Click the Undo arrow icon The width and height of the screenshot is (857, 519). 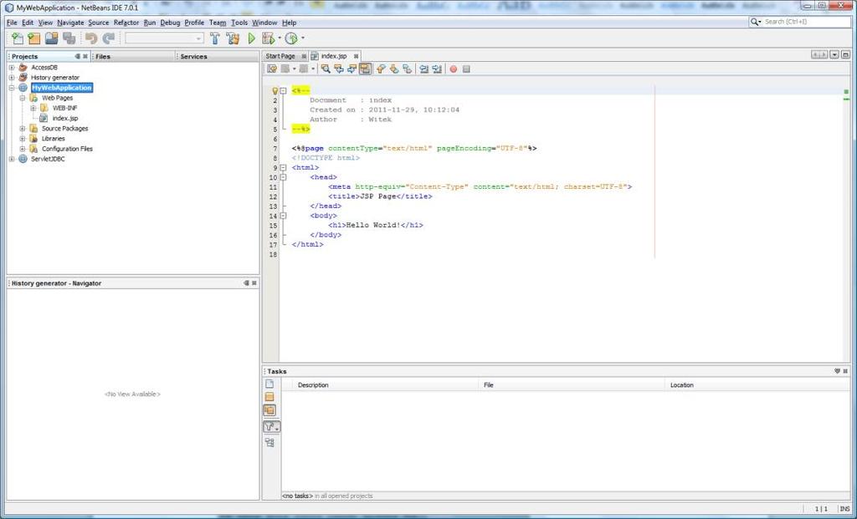click(91, 38)
